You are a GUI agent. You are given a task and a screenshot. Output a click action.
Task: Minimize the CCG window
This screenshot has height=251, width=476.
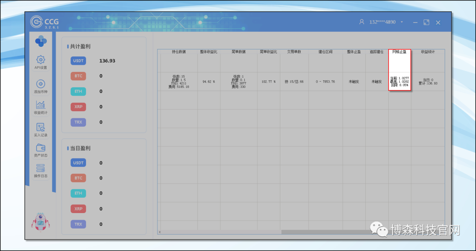click(415, 22)
